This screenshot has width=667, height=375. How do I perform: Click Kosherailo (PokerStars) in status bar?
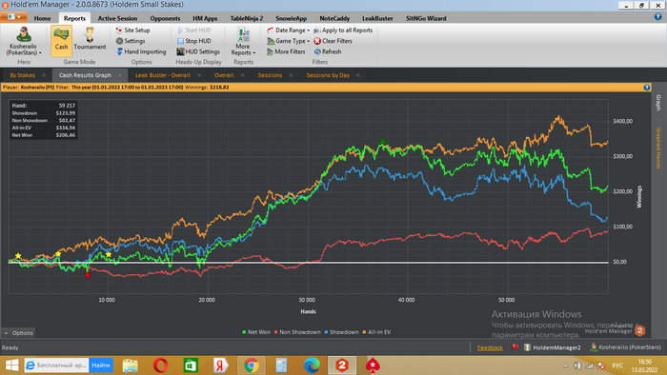pos(625,347)
